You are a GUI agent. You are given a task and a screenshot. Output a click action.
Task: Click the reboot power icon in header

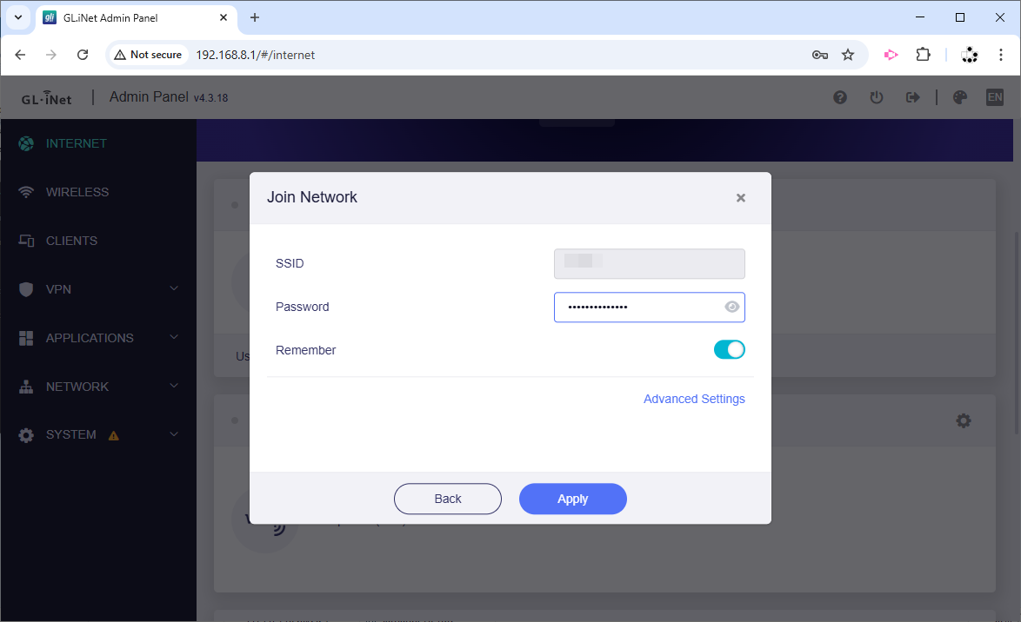[x=877, y=97]
